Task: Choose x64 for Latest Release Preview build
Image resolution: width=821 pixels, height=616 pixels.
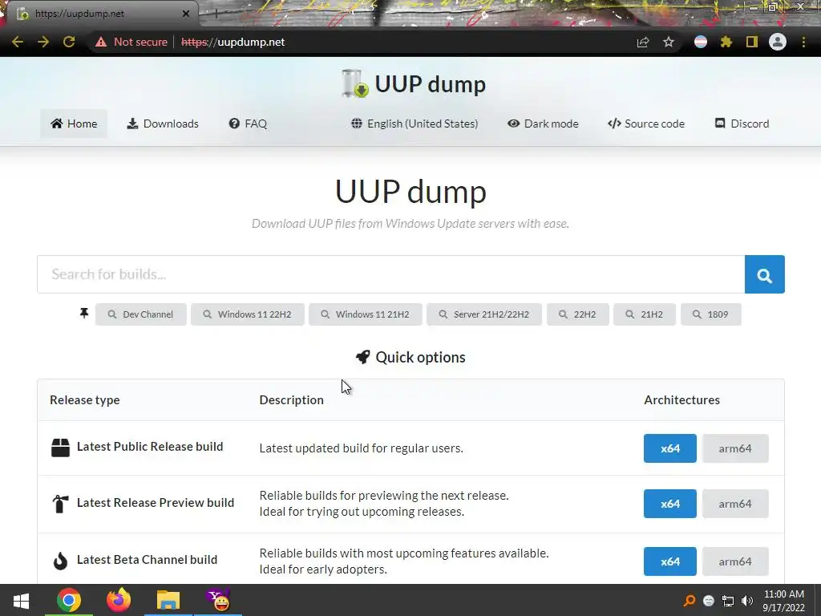Action: (670, 504)
